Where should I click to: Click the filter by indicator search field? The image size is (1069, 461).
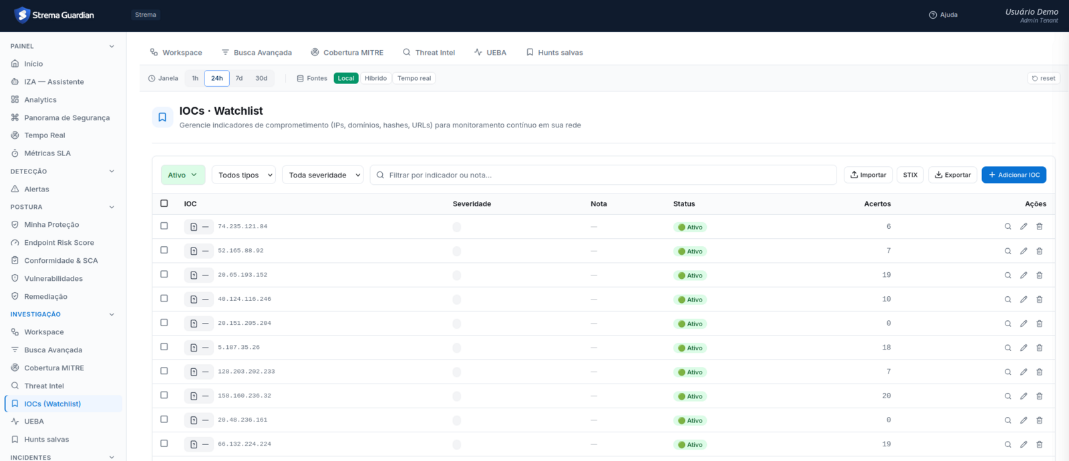pyautogui.click(x=603, y=175)
